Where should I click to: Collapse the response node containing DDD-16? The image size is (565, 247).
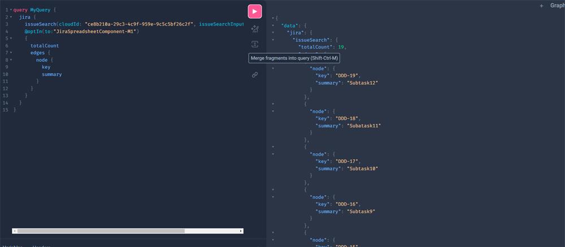click(x=273, y=197)
